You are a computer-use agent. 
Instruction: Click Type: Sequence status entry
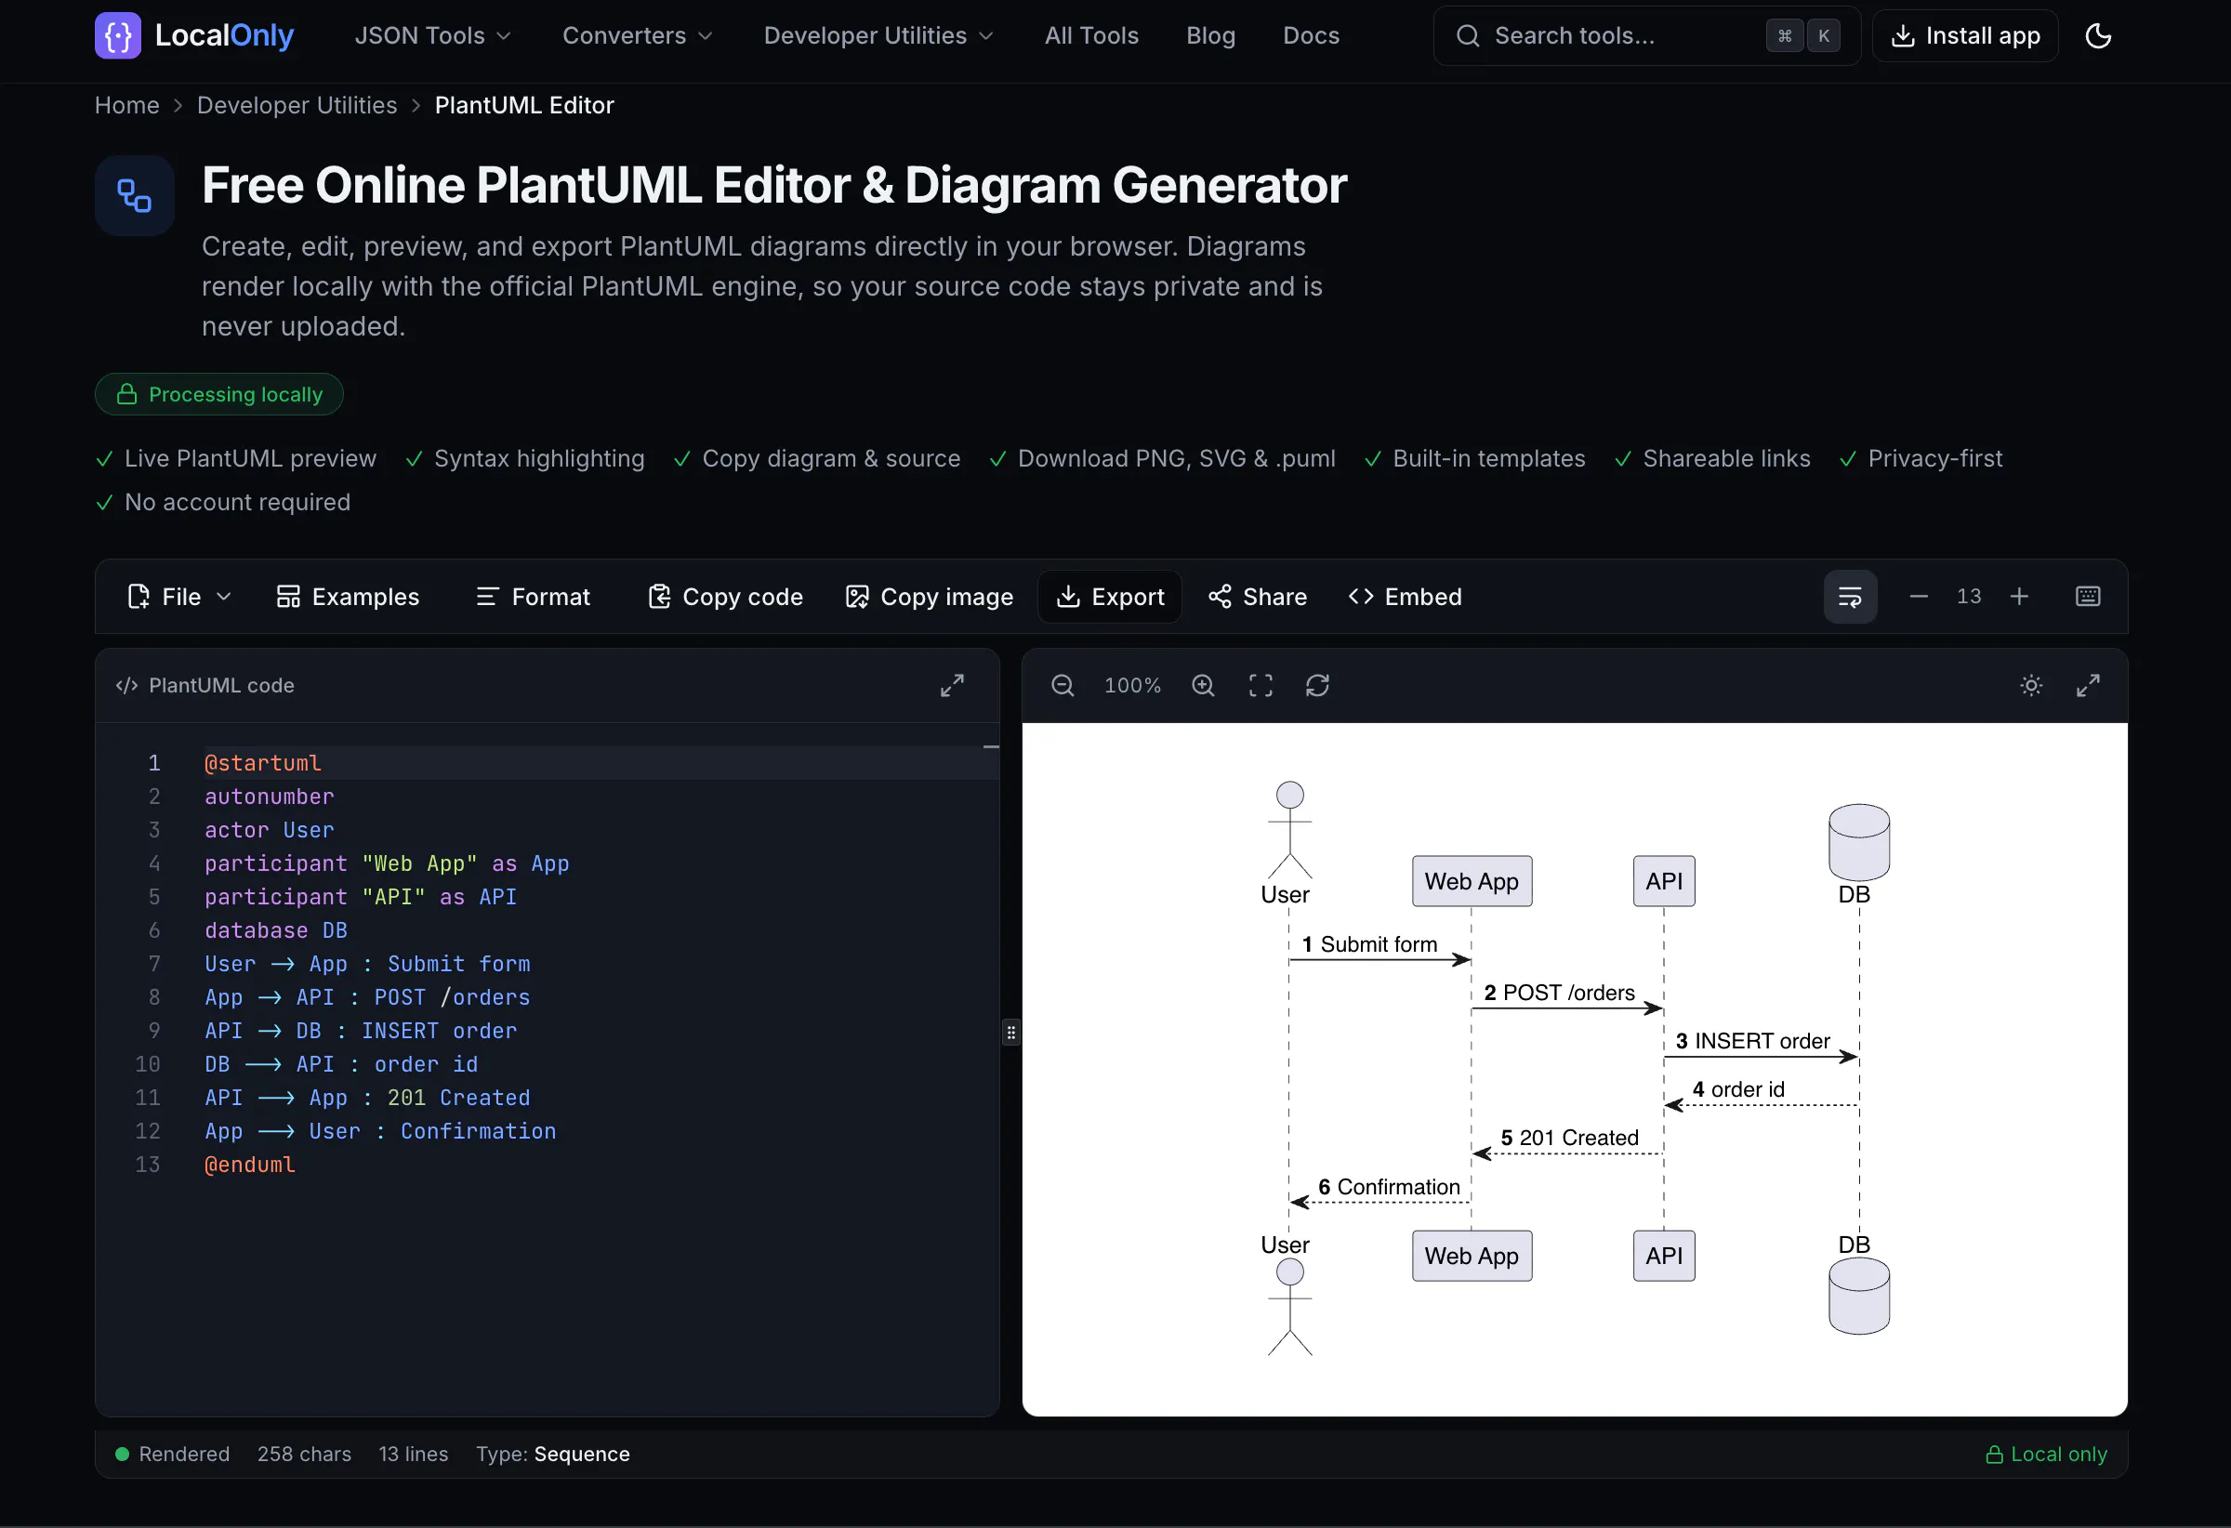point(553,1454)
